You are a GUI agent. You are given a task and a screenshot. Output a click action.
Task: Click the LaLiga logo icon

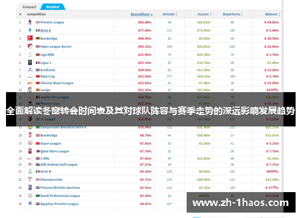(30, 89)
